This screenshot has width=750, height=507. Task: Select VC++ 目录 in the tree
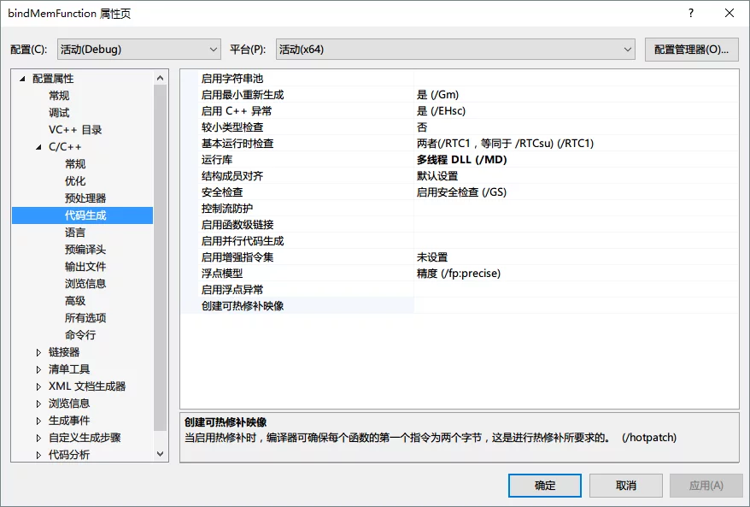tap(75, 130)
